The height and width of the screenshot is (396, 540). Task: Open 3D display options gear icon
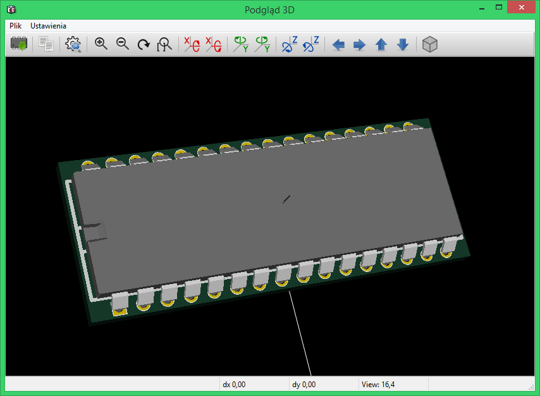(73, 44)
